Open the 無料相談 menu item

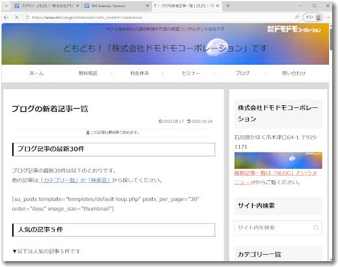(88, 73)
